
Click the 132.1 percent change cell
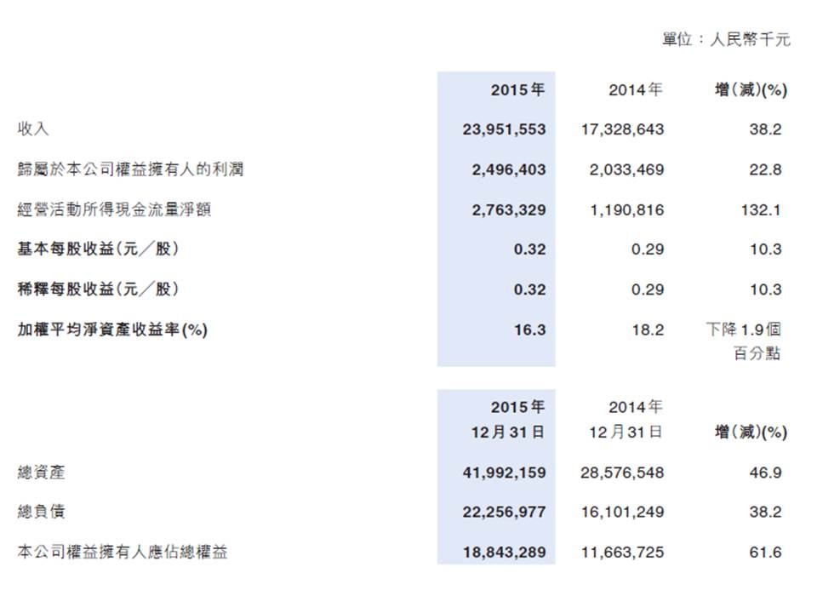761,209
